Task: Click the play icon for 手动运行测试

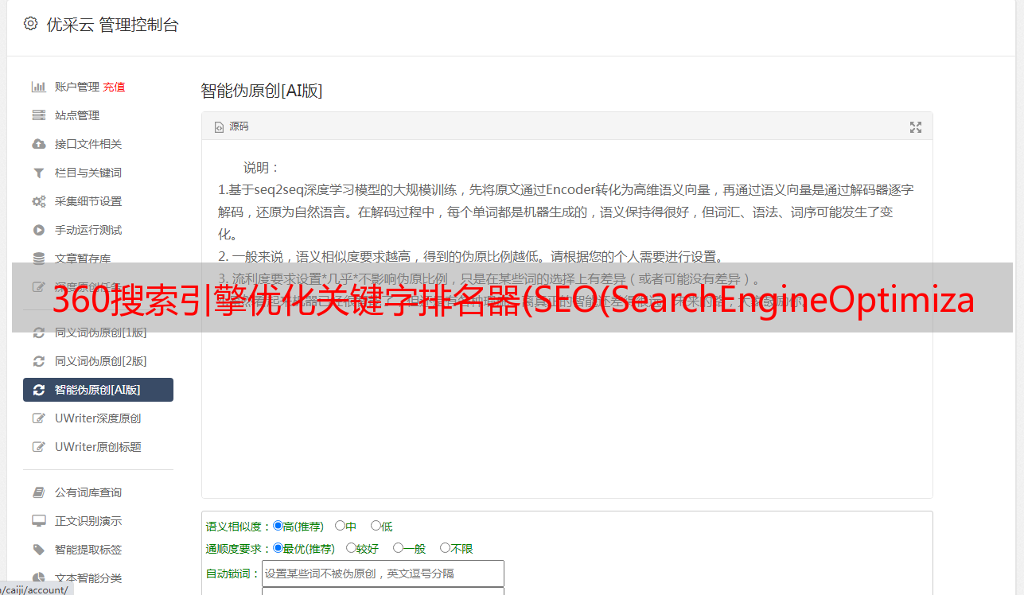Action: pos(38,230)
